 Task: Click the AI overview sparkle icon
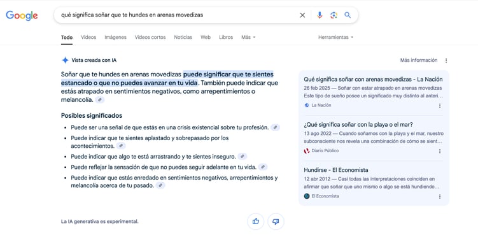click(x=65, y=60)
